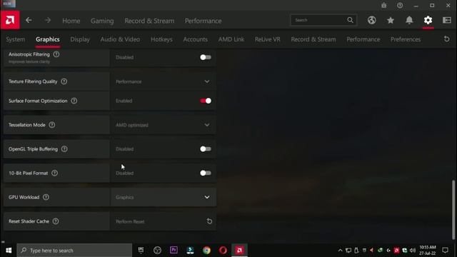Screen dimensions: 457x257
Task: Show help for Reset Shader Cache
Action: [56, 221]
